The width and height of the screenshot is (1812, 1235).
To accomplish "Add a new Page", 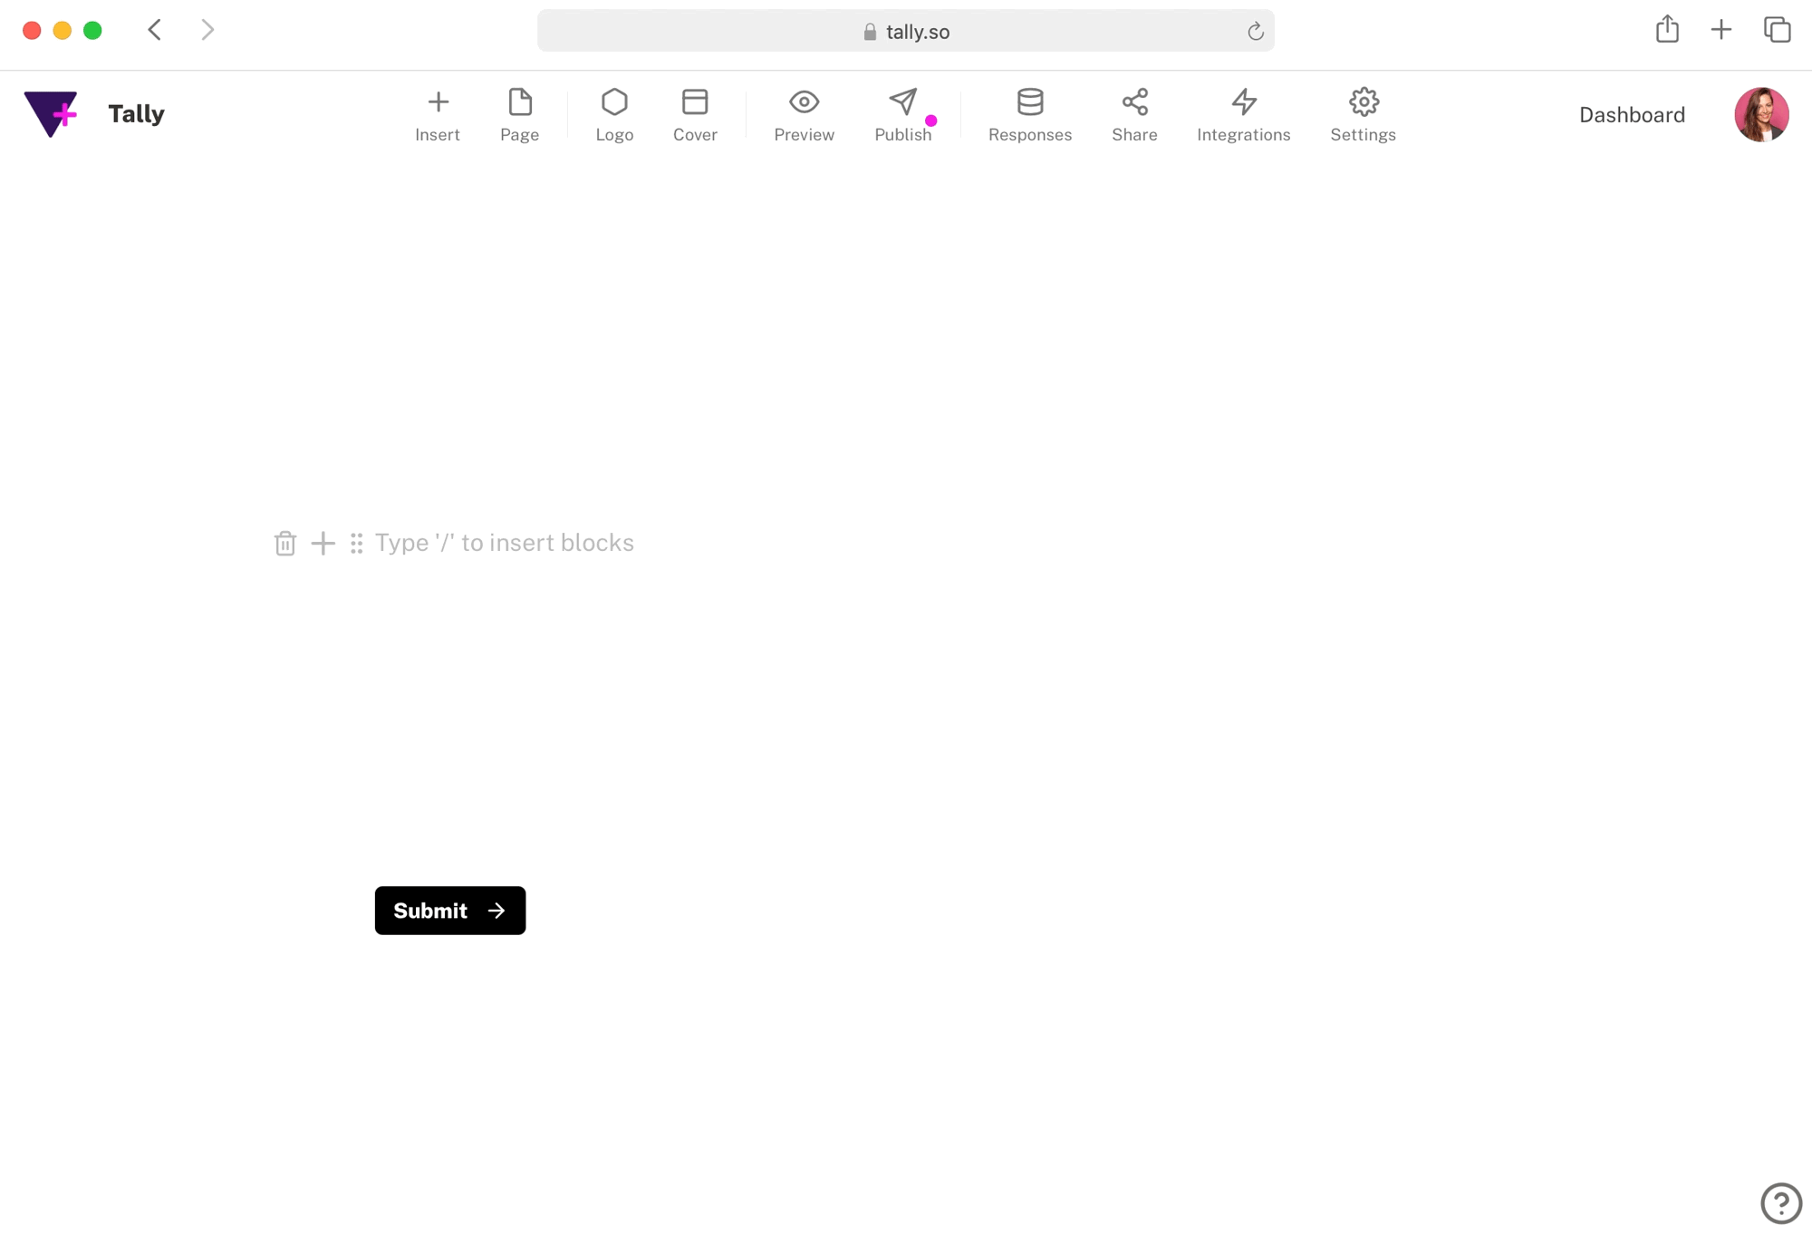I will [520, 115].
